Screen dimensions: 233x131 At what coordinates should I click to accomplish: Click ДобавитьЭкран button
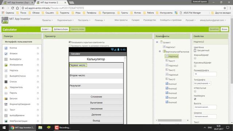(x=61, y=29)
